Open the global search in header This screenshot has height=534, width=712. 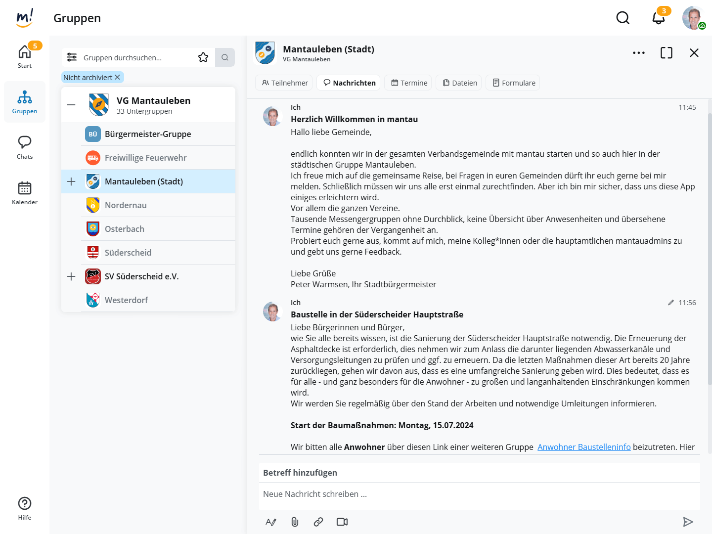coord(623,18)
